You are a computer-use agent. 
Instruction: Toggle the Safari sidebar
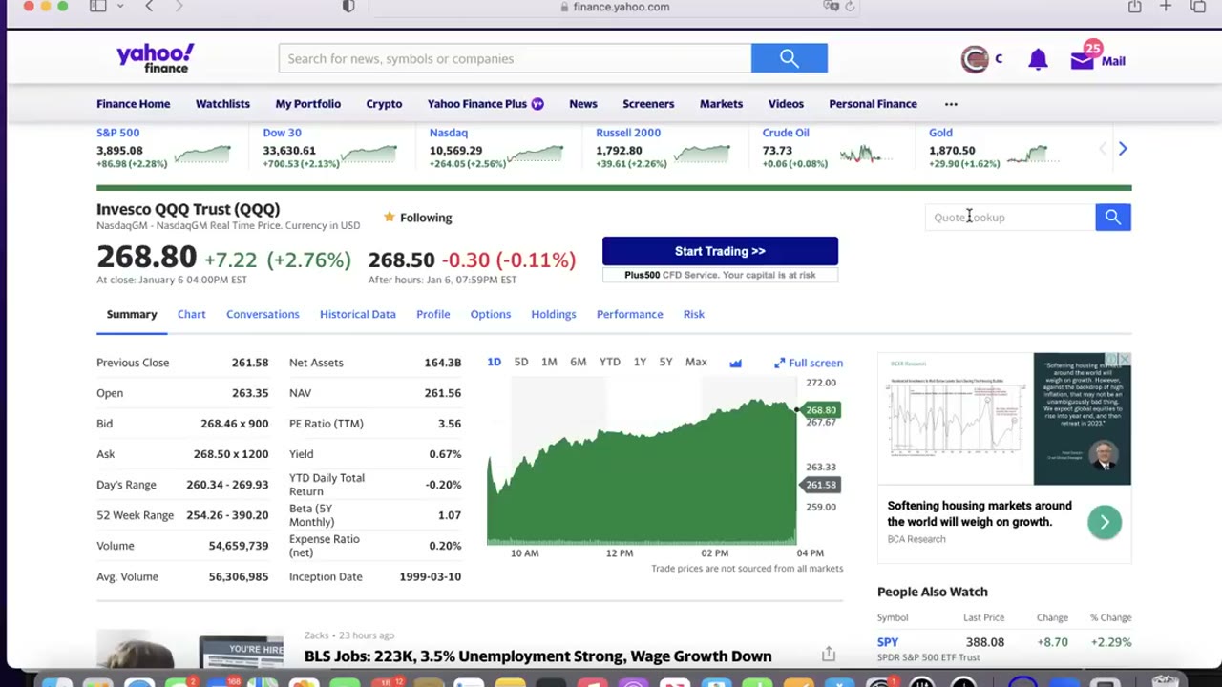97,7
